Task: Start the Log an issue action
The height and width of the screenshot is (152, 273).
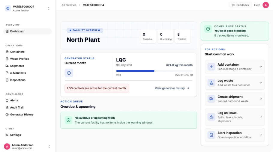Action: tap(235, 117)
